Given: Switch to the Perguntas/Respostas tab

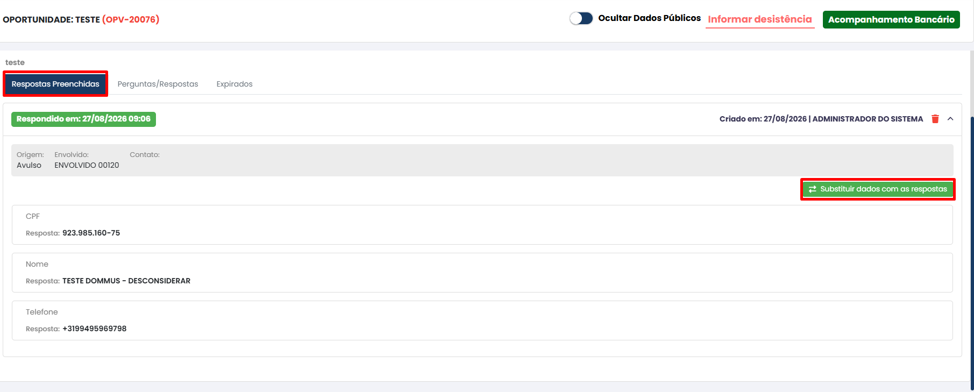Looking at the screenshot, I should coord(158,84).
